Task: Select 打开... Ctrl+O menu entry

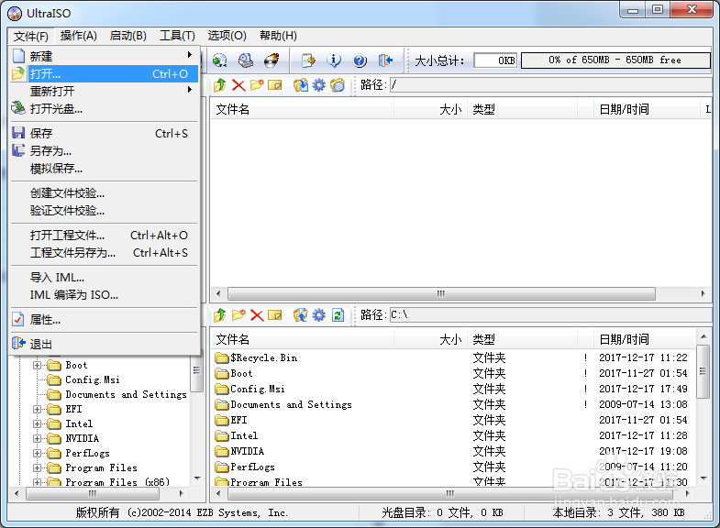Action: click(105, 74)
